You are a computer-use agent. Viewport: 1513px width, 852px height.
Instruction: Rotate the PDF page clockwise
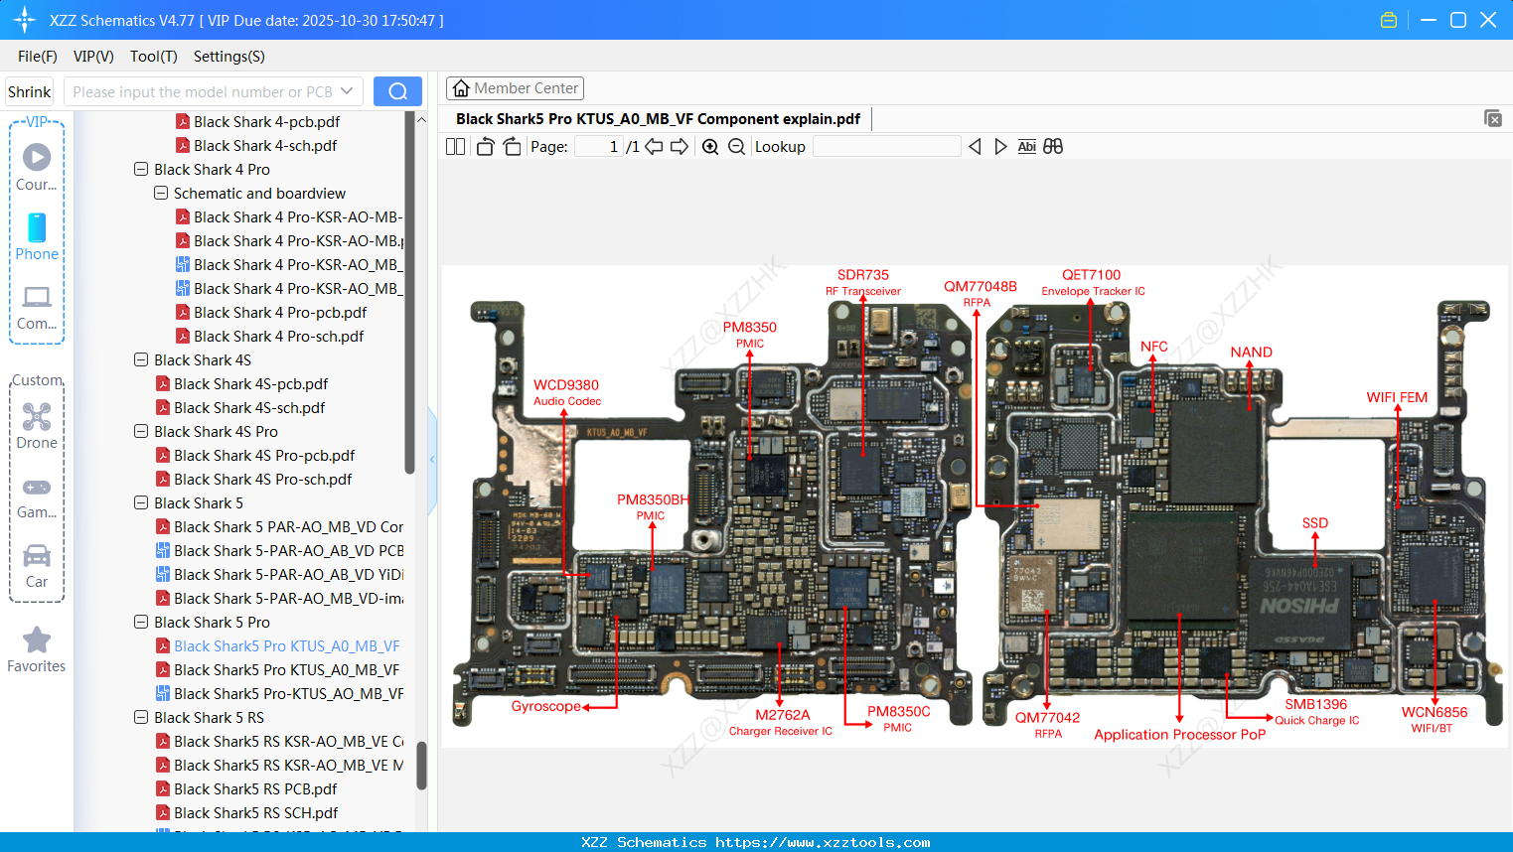click(511, 145)
